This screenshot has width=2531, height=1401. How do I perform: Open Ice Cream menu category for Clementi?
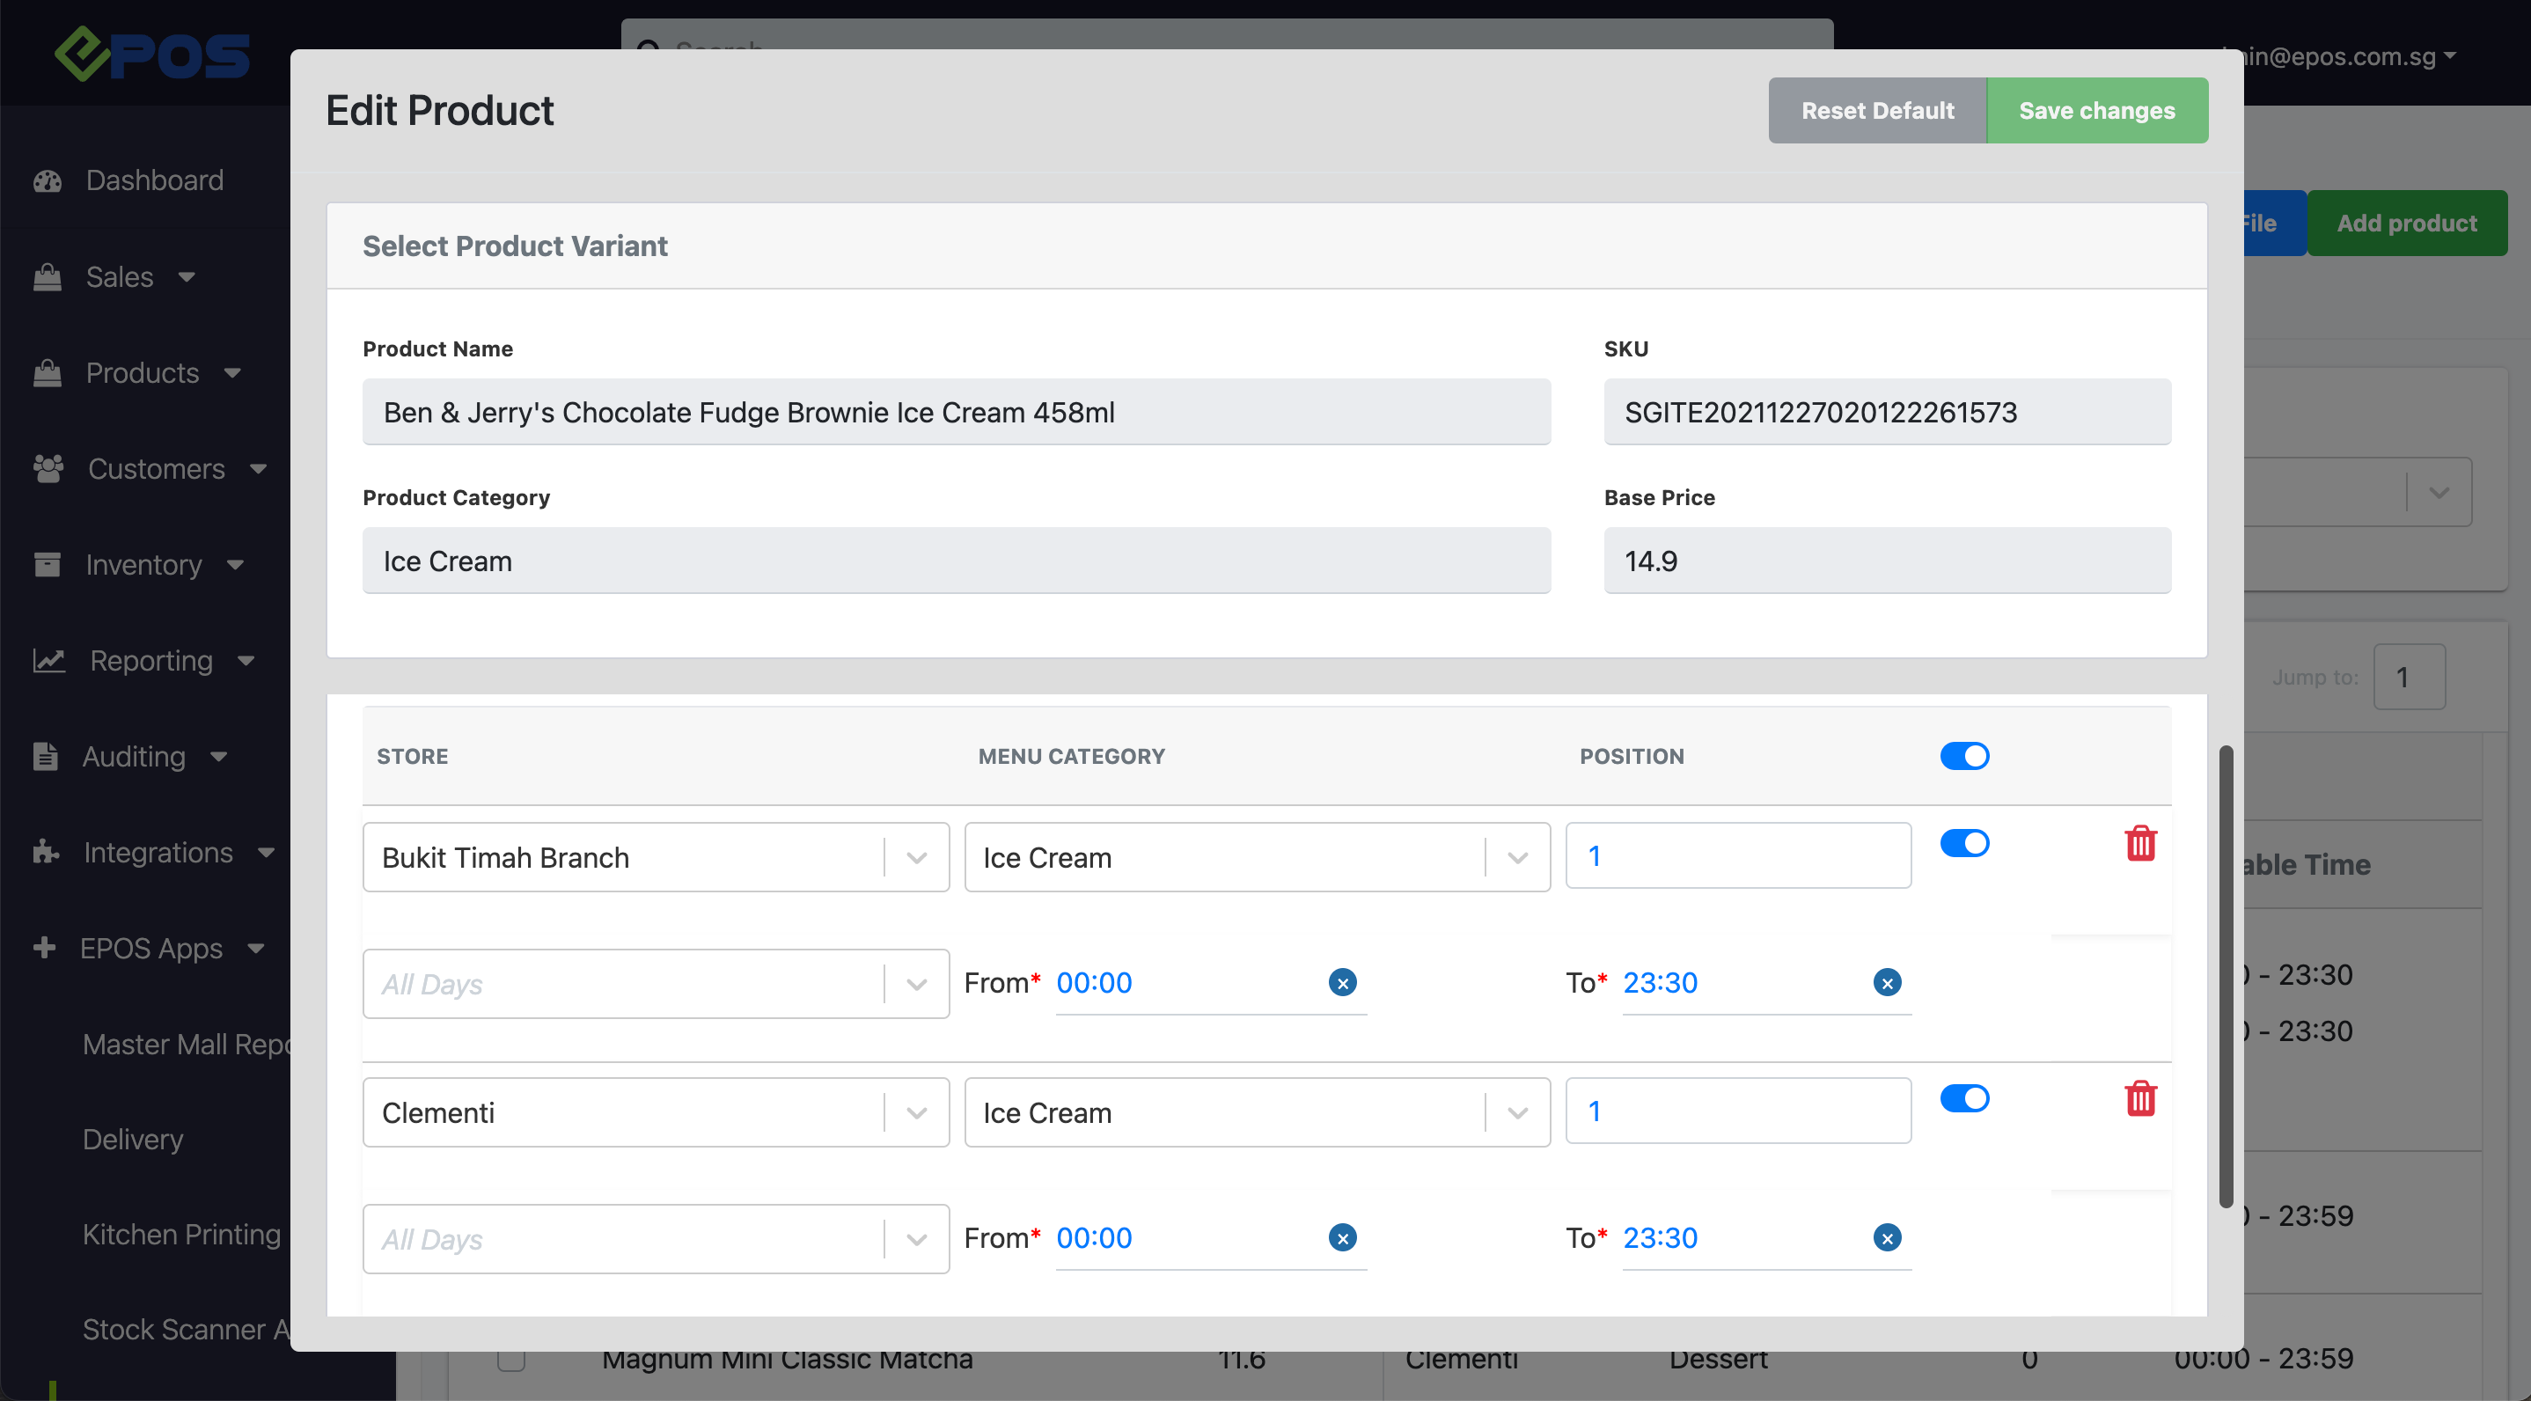point(1257,1113)
